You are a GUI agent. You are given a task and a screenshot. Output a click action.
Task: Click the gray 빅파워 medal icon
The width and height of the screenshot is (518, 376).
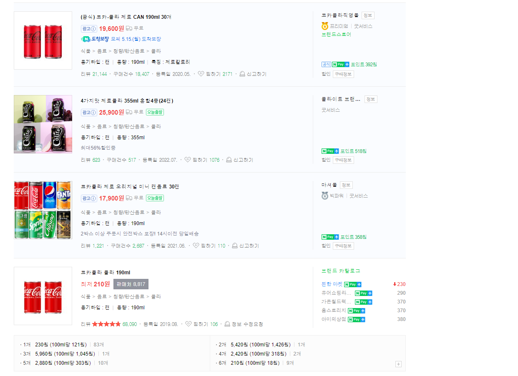pos(325,196)
